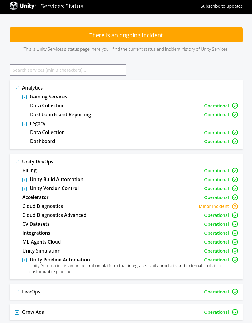The width and height of the screenshot is (252, 323).
Task: Open Subscribe to updates
Action: pyautogui.click(x=221, y=6)
